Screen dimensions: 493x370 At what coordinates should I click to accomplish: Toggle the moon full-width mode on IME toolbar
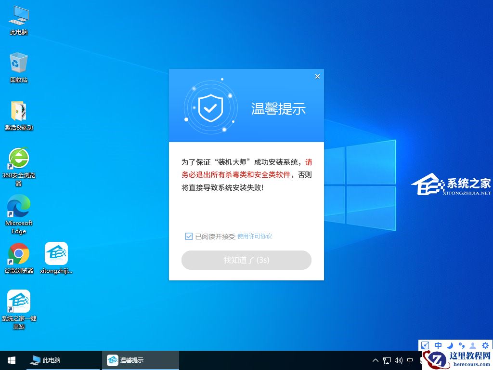click(449, 345)
